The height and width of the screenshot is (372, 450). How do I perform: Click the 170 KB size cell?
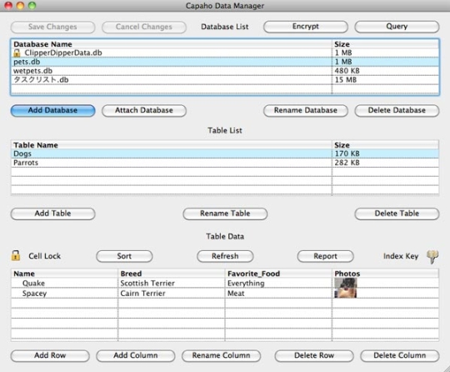coord(386,153)
